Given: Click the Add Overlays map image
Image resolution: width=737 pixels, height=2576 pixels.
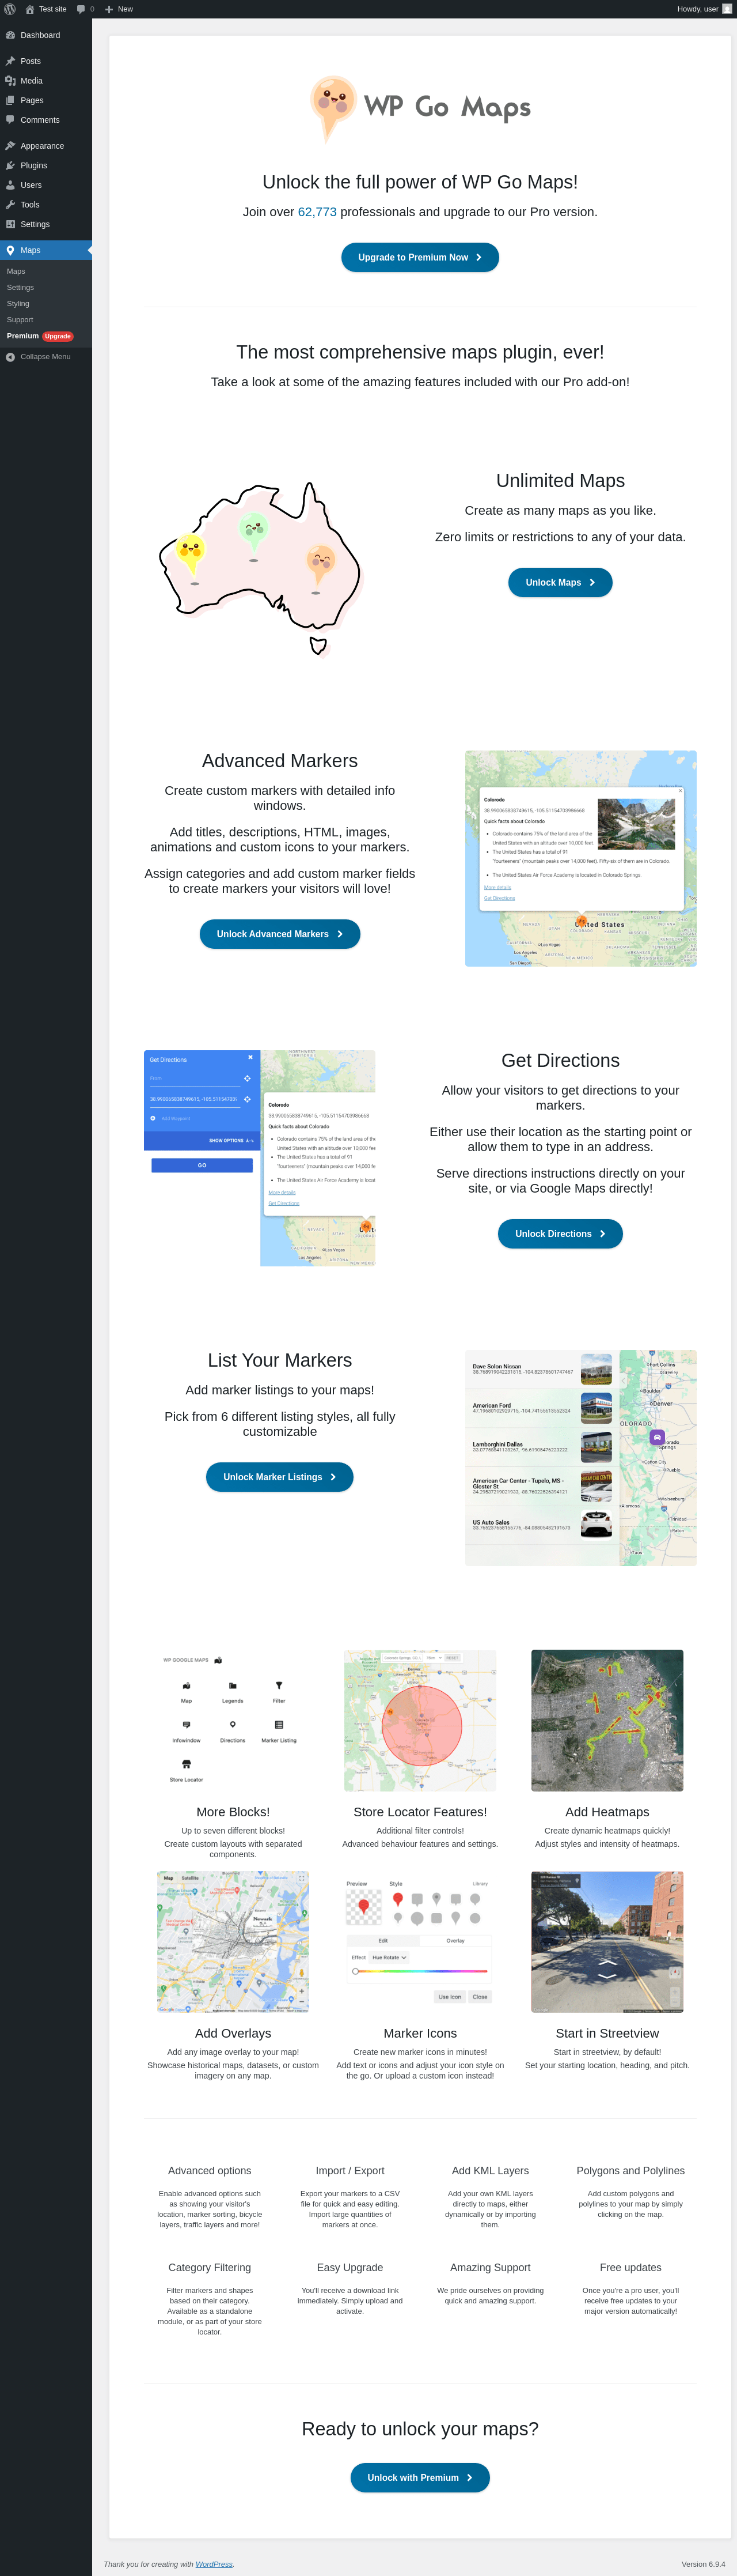Looking at the screenshot, I should [233, 1942].
